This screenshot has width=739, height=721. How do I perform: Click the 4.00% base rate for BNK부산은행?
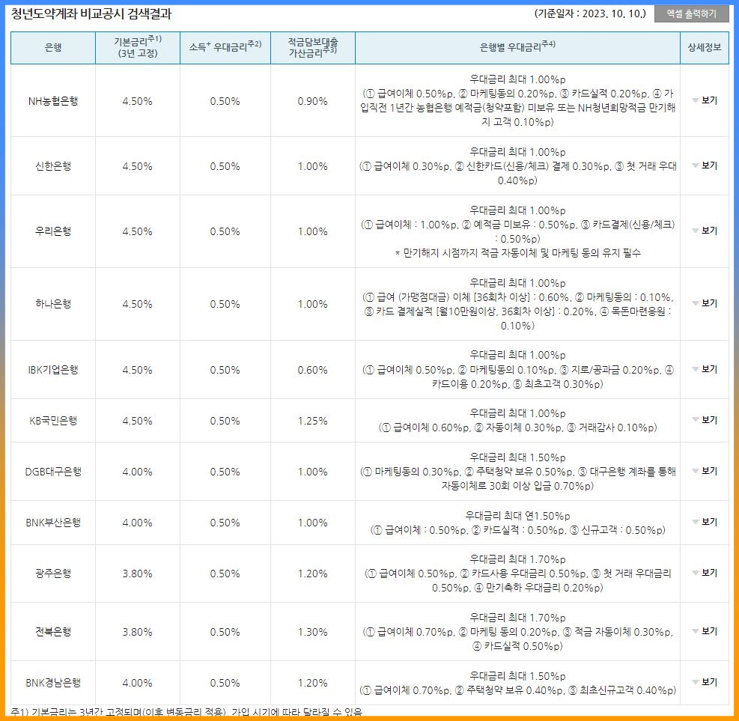point(138,522)
